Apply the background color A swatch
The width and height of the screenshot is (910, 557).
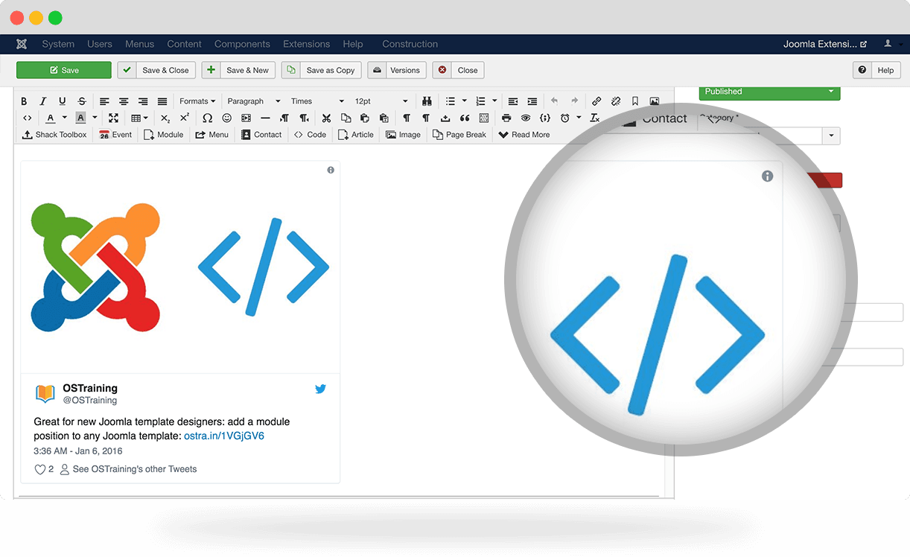click(80, 118)
